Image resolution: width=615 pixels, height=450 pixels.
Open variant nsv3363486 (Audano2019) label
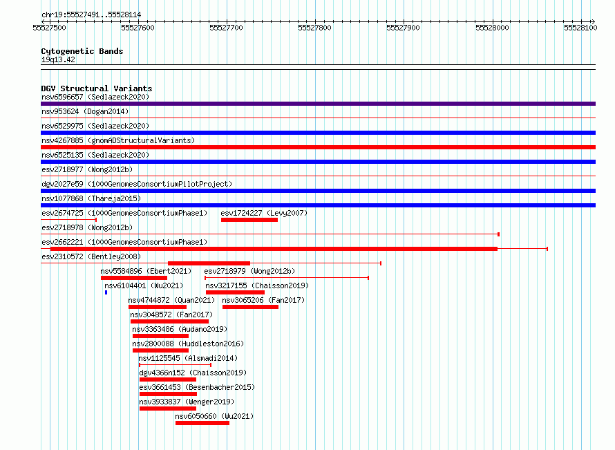[180, 329]
